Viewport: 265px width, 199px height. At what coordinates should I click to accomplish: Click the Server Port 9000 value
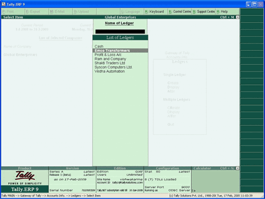click(185, 187)
